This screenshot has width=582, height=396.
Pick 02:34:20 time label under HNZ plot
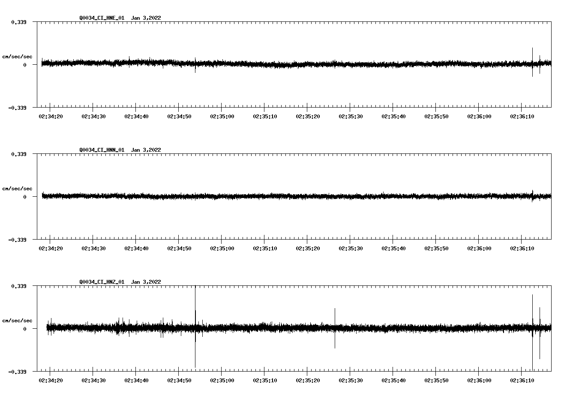51,380
